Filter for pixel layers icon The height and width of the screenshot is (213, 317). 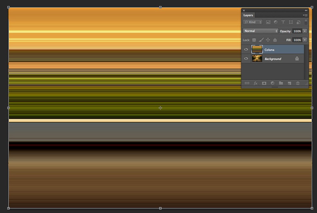268,22
